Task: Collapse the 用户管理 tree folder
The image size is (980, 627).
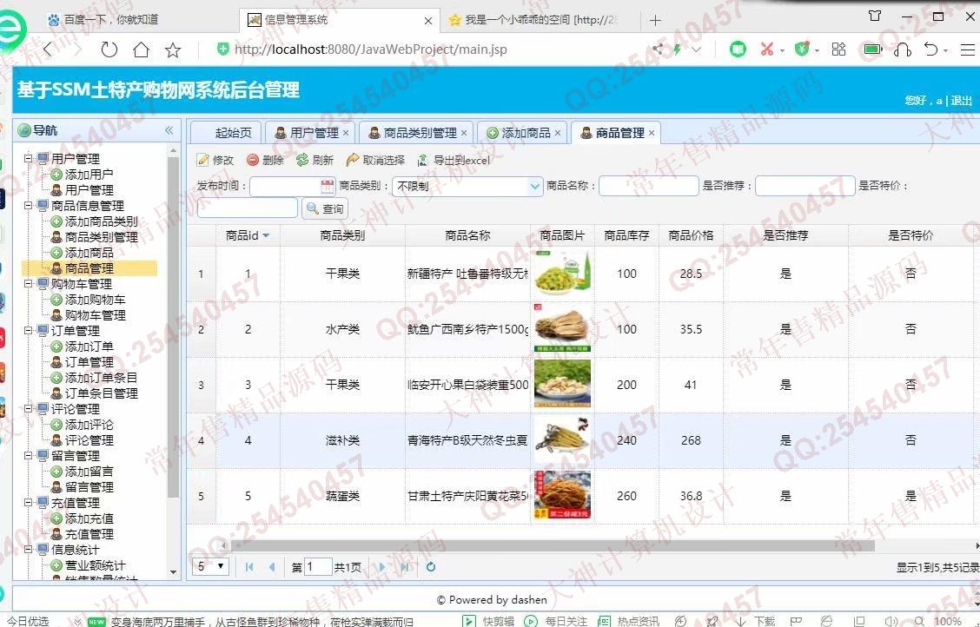Action: point(29,159)
